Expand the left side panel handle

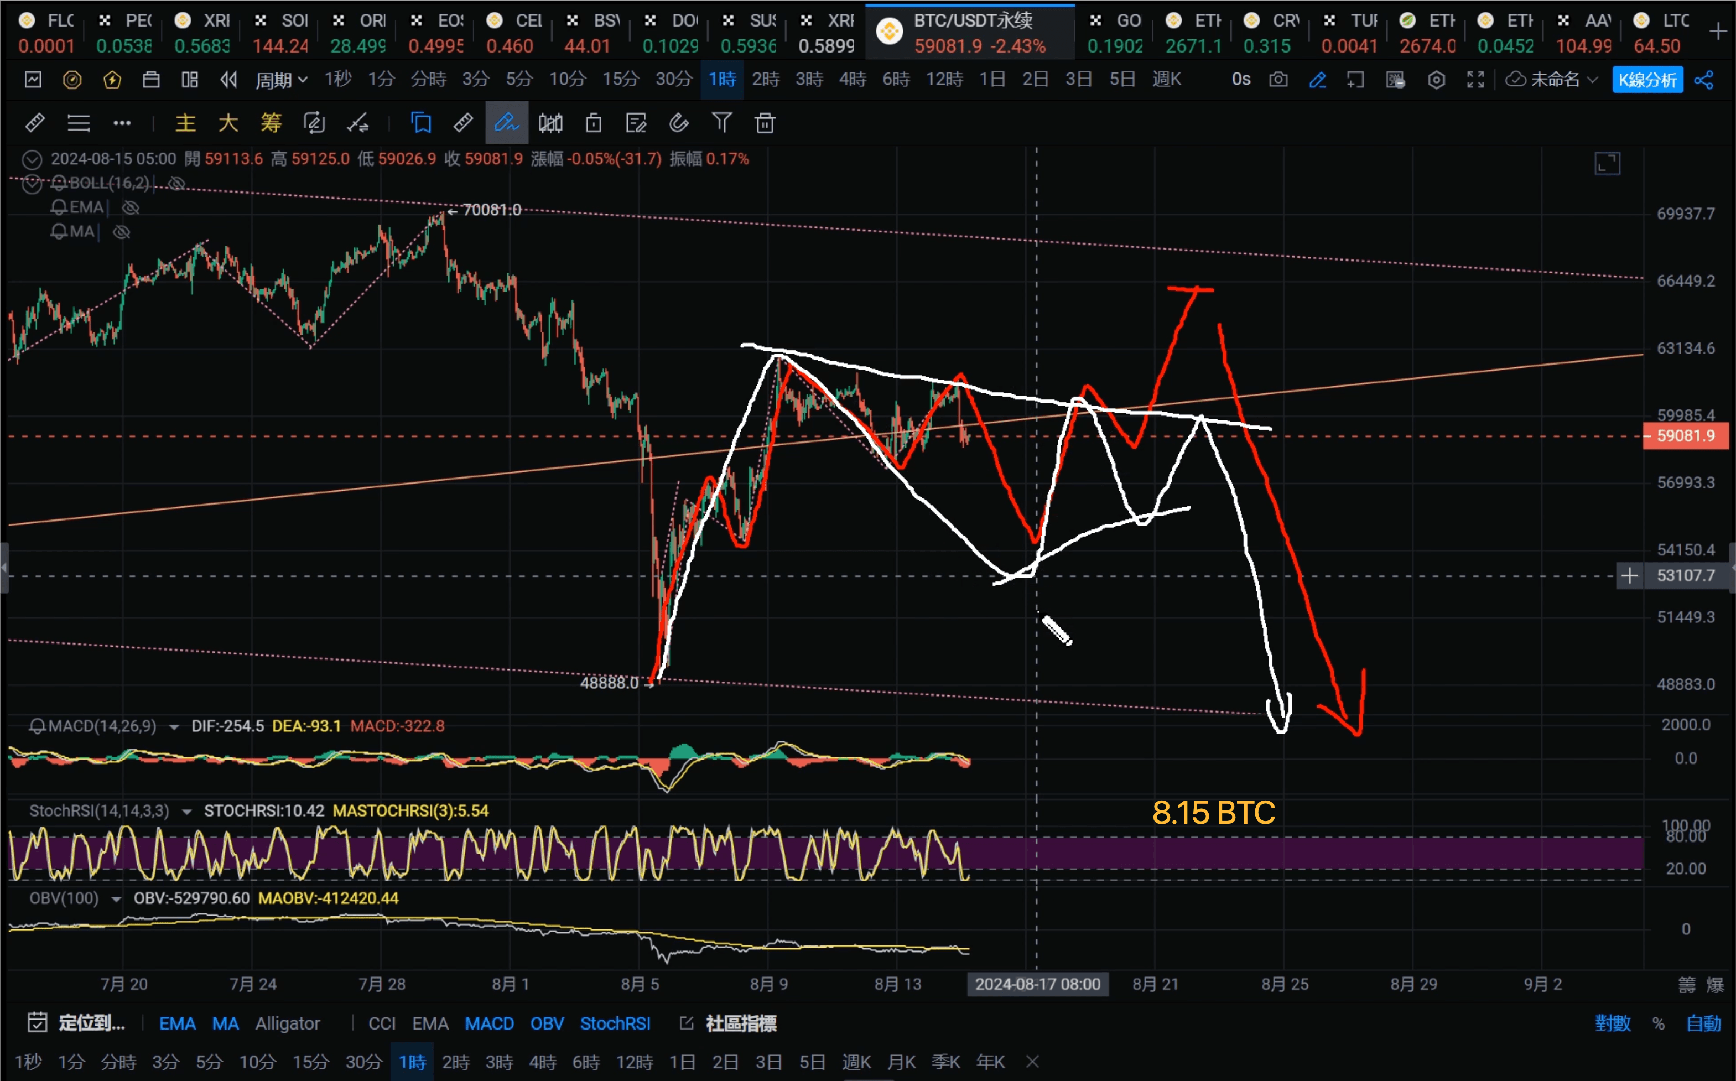pyautogui.click(x=4, y=568)
